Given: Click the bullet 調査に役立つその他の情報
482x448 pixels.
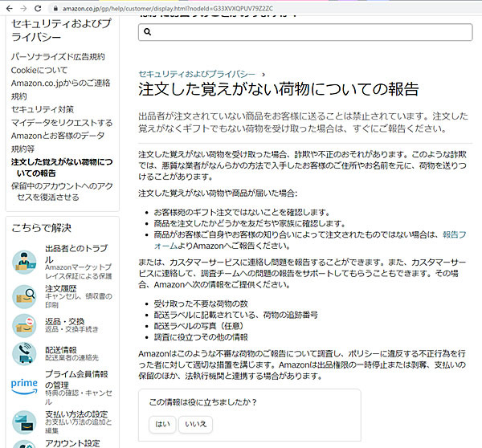Looking at the screenshot, I should click(201, 337).
